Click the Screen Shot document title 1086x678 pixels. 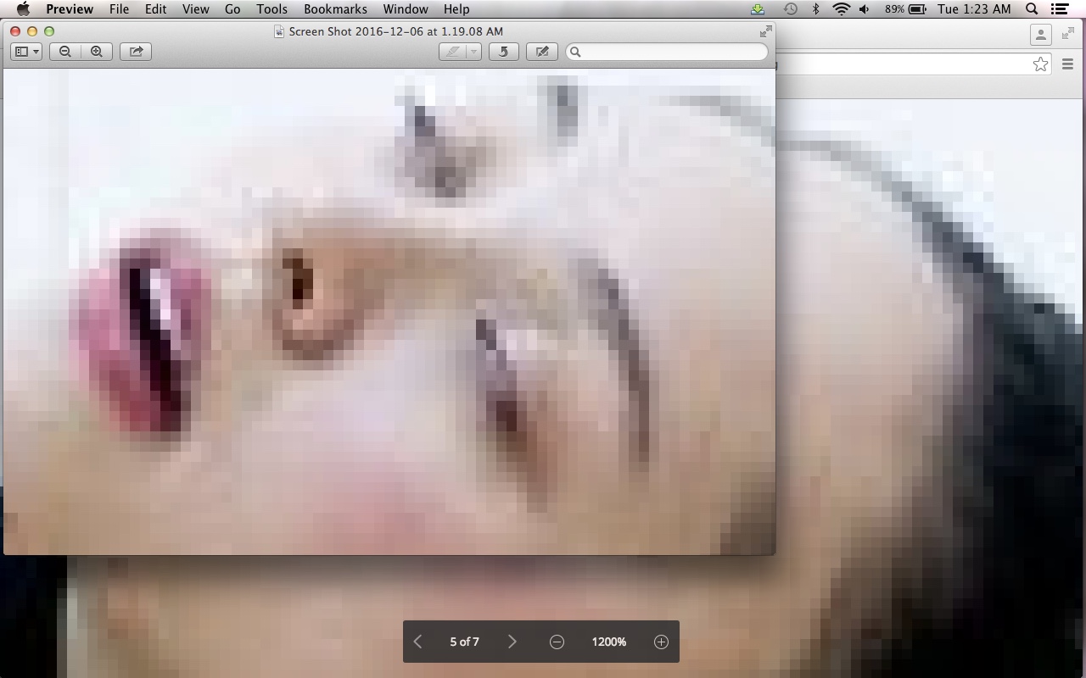click(x=396, y=31)
